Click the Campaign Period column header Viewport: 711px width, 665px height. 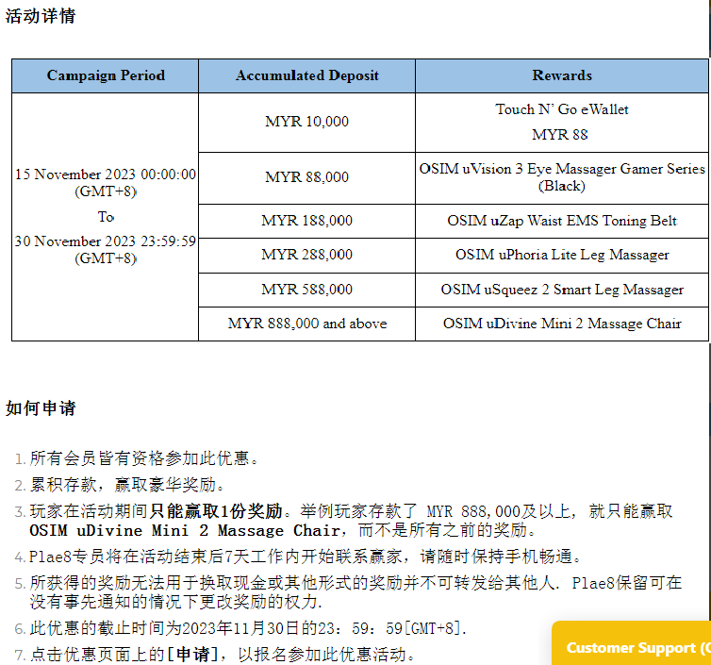(106, 75)
